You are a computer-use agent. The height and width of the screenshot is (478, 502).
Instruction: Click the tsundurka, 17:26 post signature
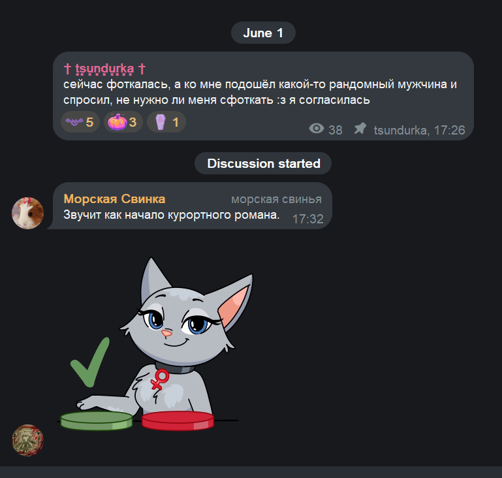point(419,130)
